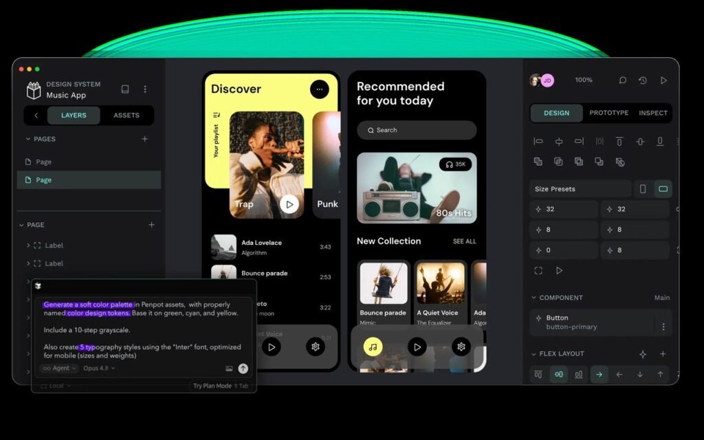
Task: Select the Punk playlist card
Action: point(327,165)
